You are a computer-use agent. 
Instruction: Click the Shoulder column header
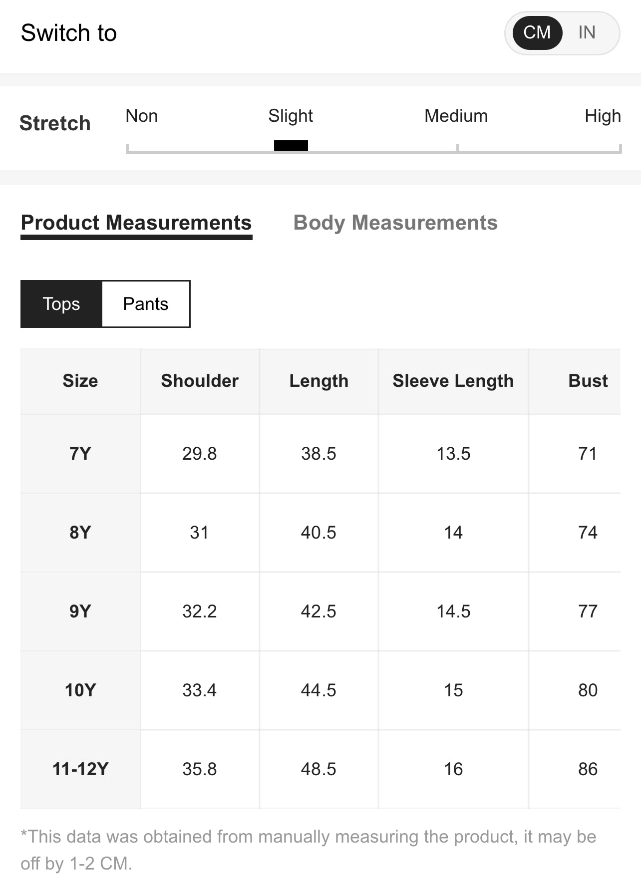click(200, 381)
